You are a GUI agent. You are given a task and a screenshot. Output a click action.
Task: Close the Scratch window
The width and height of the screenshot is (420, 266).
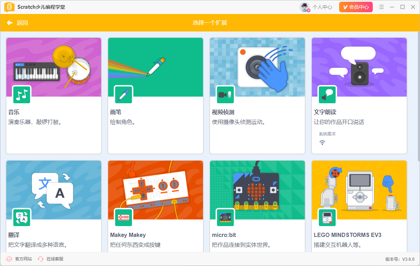413,7
